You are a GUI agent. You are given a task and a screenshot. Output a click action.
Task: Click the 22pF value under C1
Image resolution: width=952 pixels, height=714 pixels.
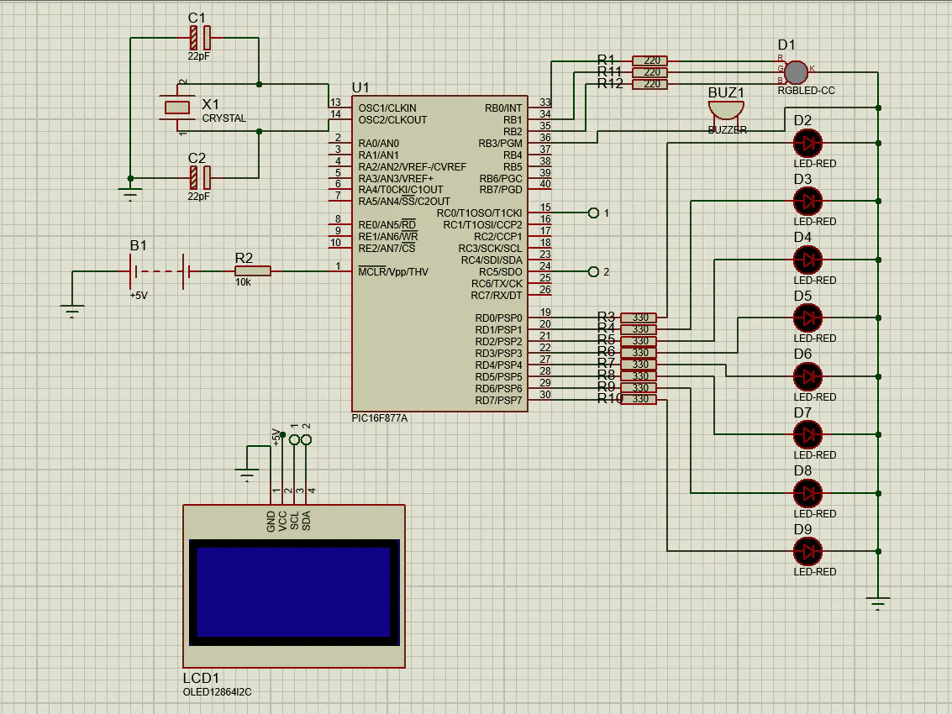[198, 55]
